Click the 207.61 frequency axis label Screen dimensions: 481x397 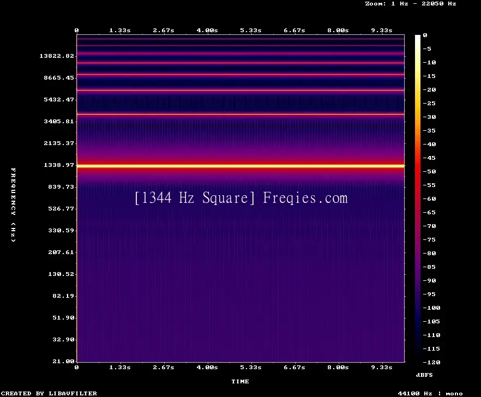[x=61, y=252]
